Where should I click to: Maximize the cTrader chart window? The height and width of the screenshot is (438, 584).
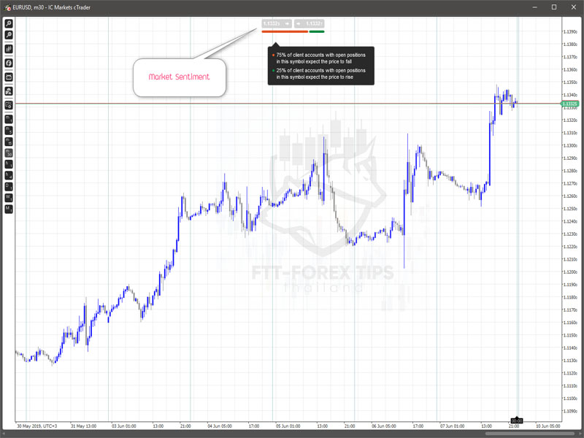coord(554,7)
